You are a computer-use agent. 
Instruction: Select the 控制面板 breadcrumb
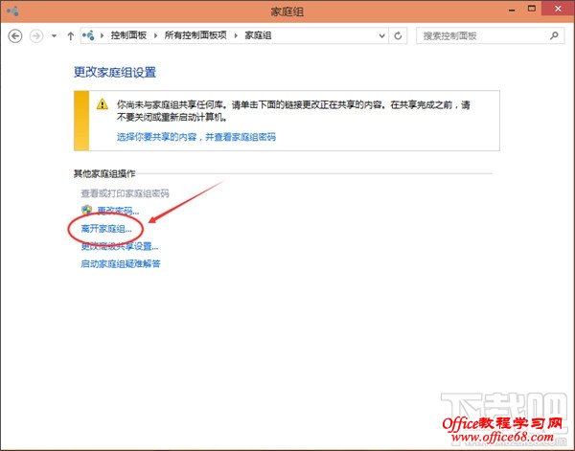(128, 35)
